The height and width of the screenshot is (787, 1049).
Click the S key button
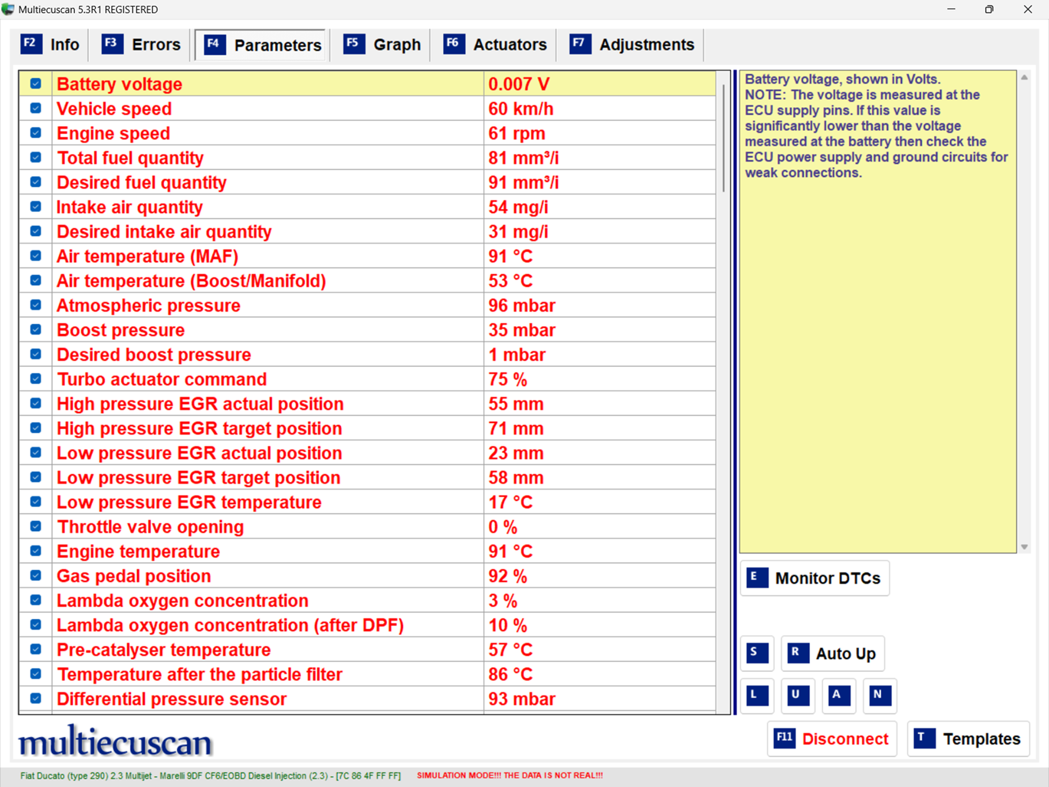(x=757, y=653)
